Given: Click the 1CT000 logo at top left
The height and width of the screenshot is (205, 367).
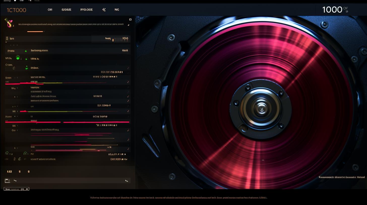Looking at the screenshot, I should click(x=17, y=10).
